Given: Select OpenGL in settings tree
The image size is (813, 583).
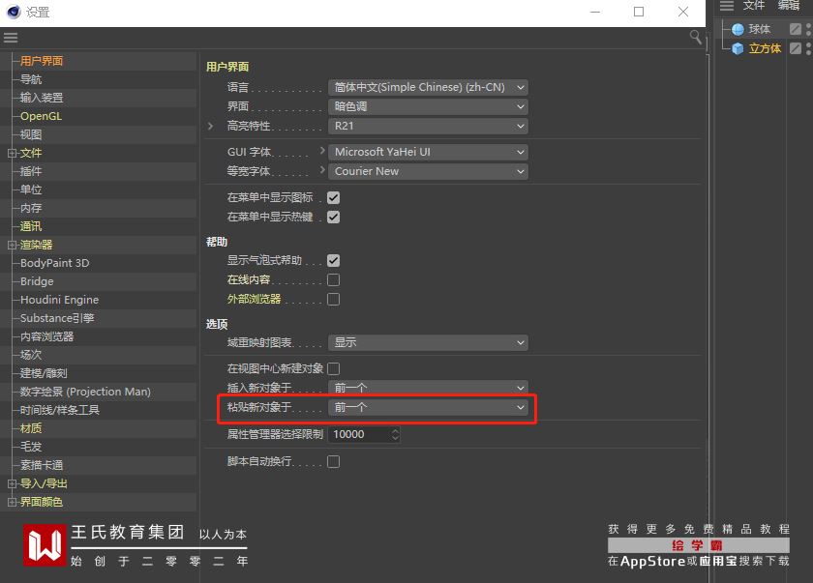Looking at the screenshot, I should (x=41, y=116).
